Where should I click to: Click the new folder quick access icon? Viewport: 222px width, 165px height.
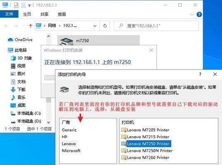pyautogui.click(x=24, y=5)
